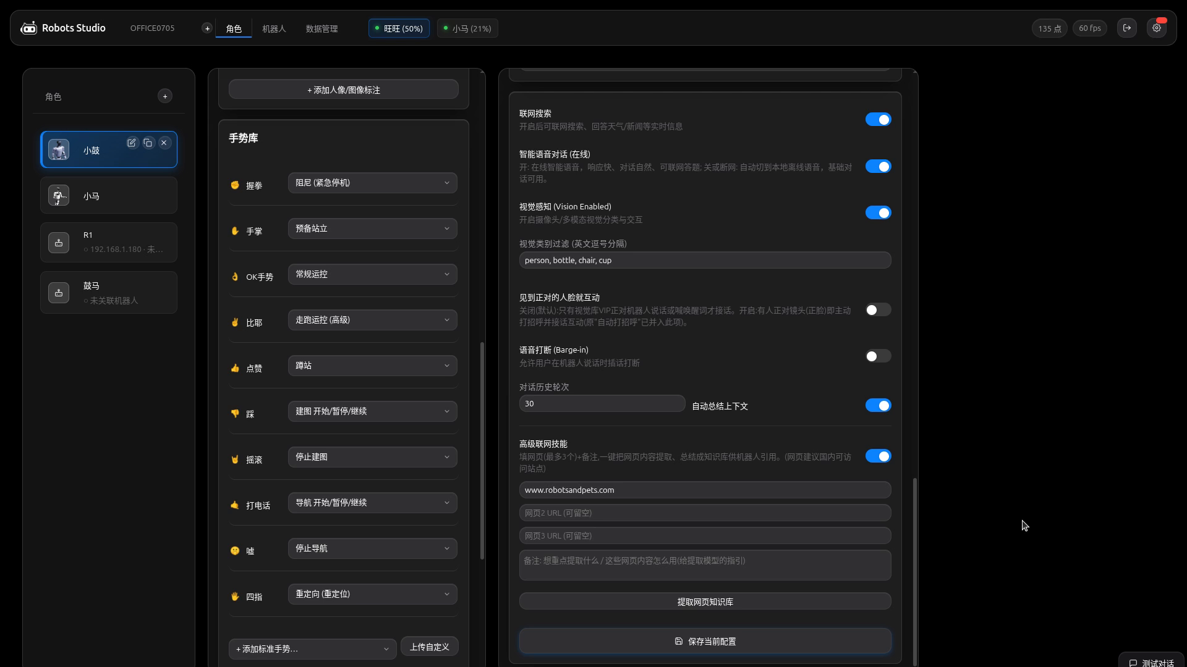Click the settings panel vertical scrollbar
Image resolution: width=1187 pixels, height=667 pixels.
coord(915,571)
